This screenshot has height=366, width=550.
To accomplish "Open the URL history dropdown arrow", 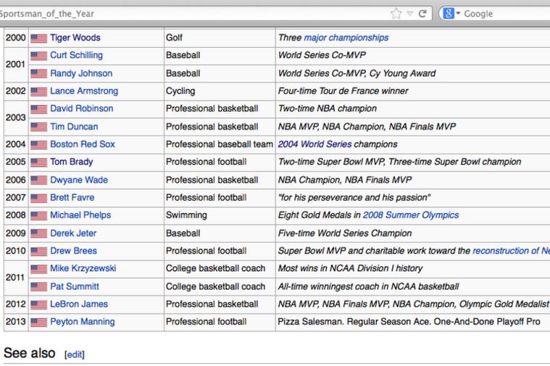I will (x=409, y=14).
